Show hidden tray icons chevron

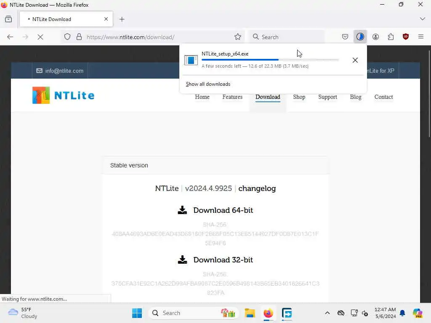(x=327, y=313)
